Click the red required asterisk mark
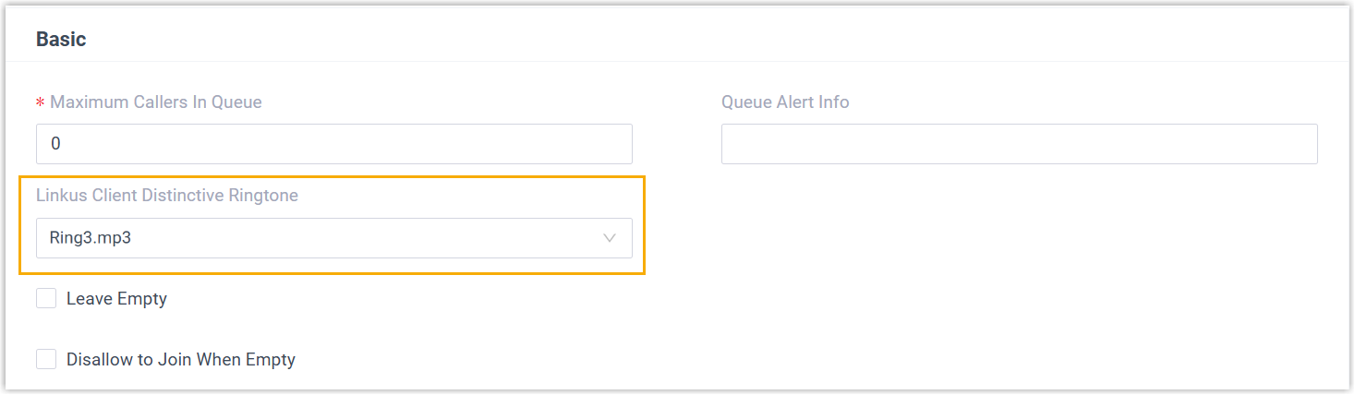1355x395 pixels. click(x=41, y=102)
